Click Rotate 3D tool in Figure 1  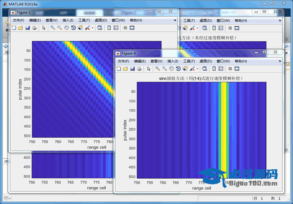point(73,28)
